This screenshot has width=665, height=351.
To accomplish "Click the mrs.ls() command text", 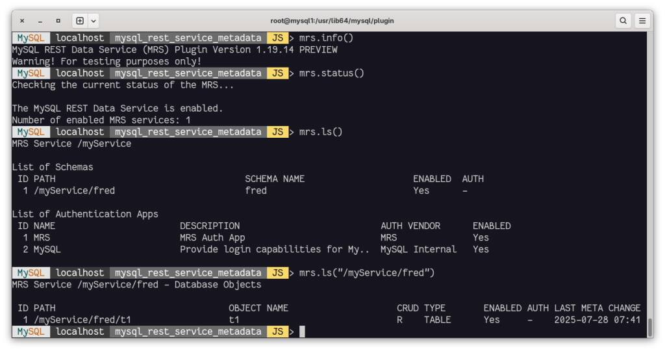I will pyautogui.click(x=321, y=131).
